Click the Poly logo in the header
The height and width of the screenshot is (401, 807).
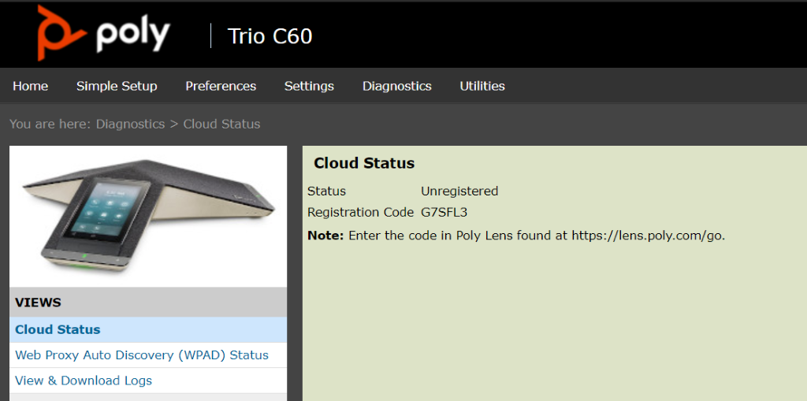point(103,33)
